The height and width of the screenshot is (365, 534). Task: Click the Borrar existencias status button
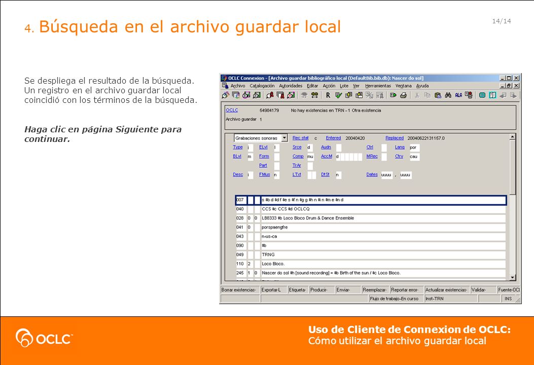pyautogui.click(x=240, y=290)
